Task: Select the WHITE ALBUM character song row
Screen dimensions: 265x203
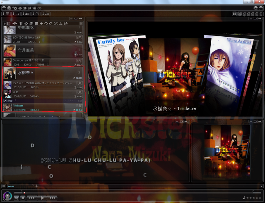Action: pyautogui.click(x=43, y=85)
